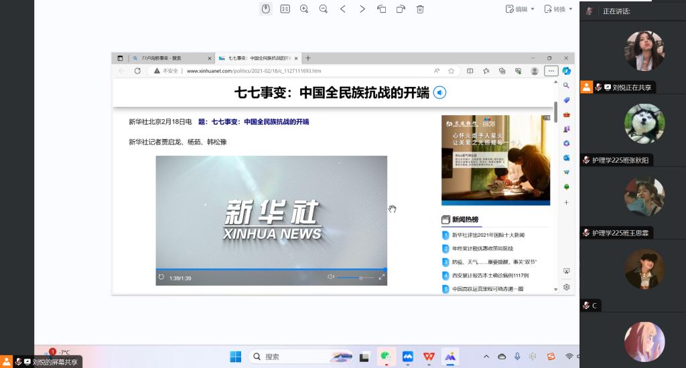This screenshot has width=686, height=368.
Task: Toggle mute on the Xinhua video
Action: coord(330,277)
